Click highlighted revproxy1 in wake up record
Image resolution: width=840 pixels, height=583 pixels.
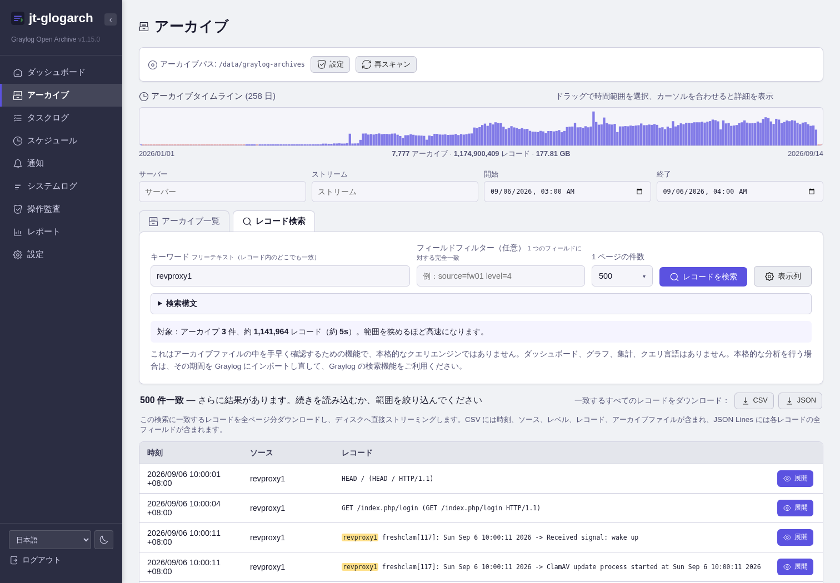pyautogui.click(x=360, y=537)
